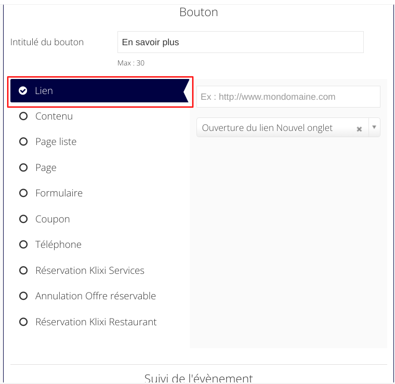Choose Annulation Offre réservable radio option

point(23,296)
